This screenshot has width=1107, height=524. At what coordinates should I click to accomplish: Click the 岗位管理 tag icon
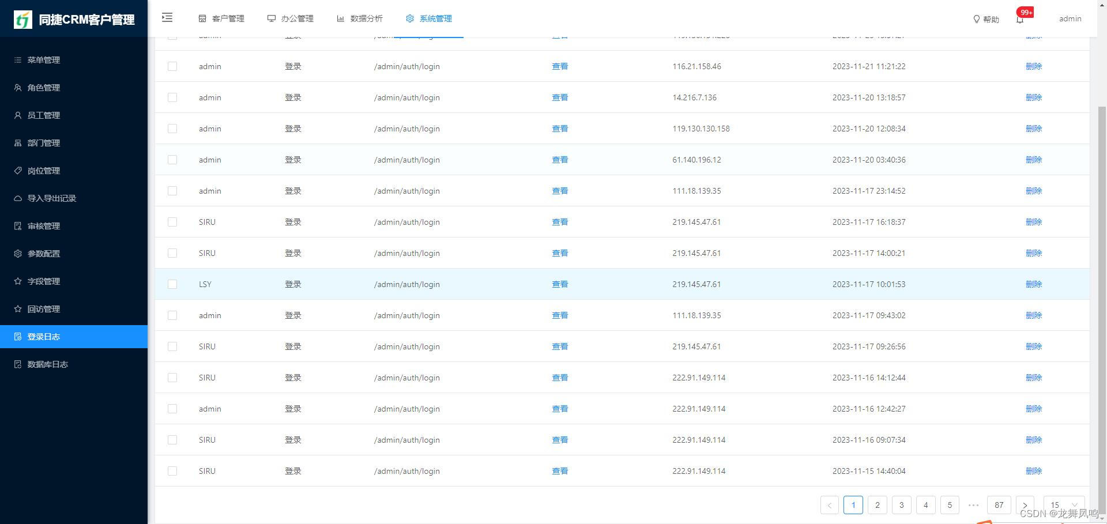[x=18, y=171]
